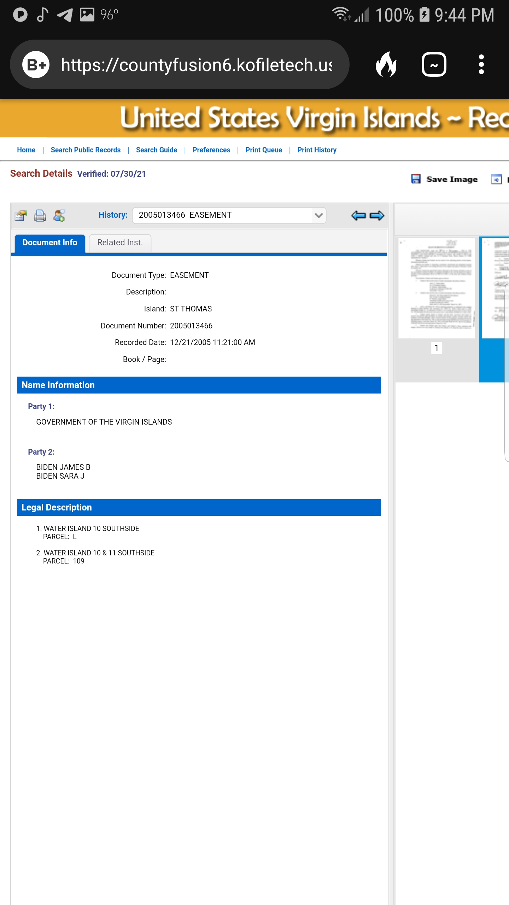Open the document properties icon in toolbar

[21, 216]
